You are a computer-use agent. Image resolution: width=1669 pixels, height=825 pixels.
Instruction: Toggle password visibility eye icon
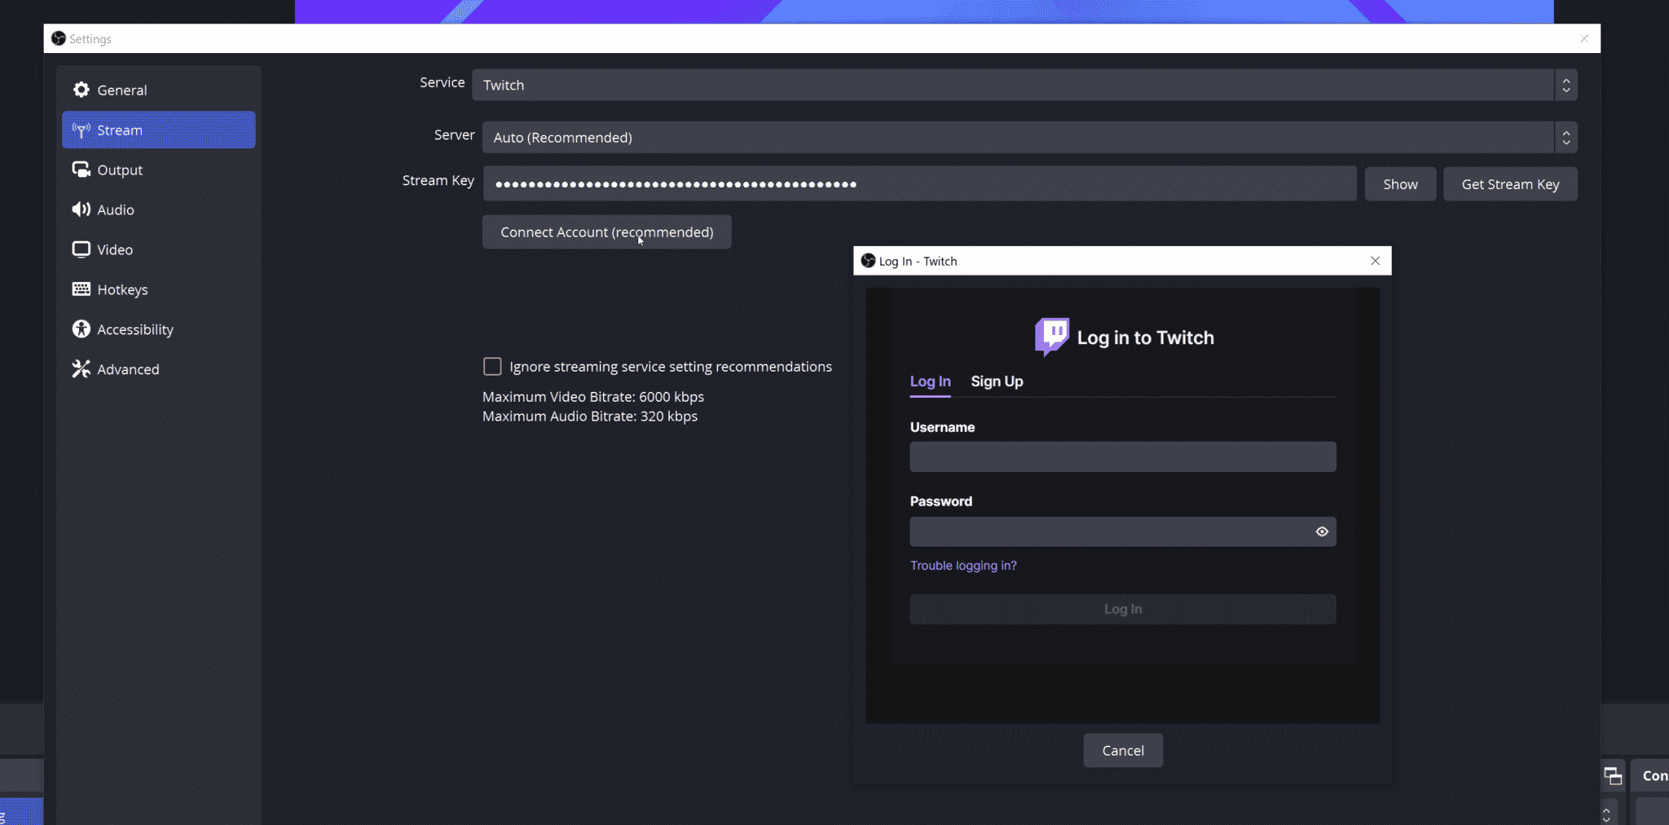1322,532
